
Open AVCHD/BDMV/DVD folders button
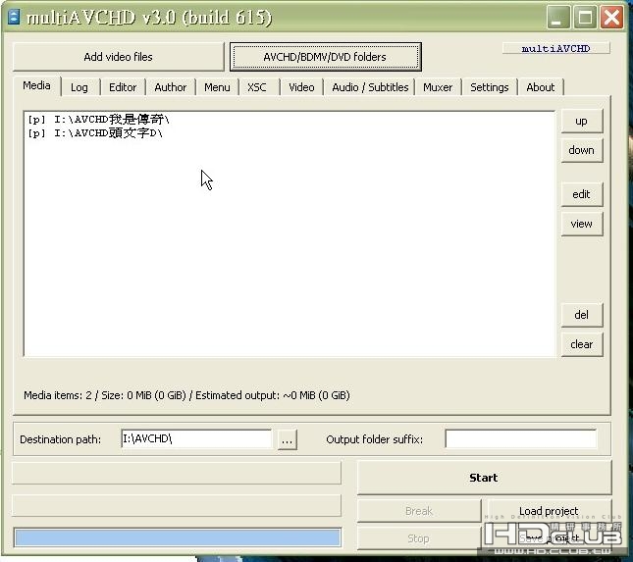tap(326, 57)
